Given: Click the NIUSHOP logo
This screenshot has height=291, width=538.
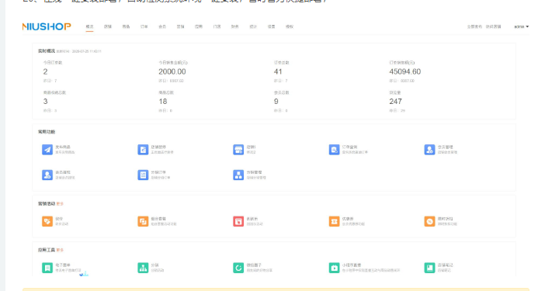Looking at the screenshot, I should (x=47, y=26).
